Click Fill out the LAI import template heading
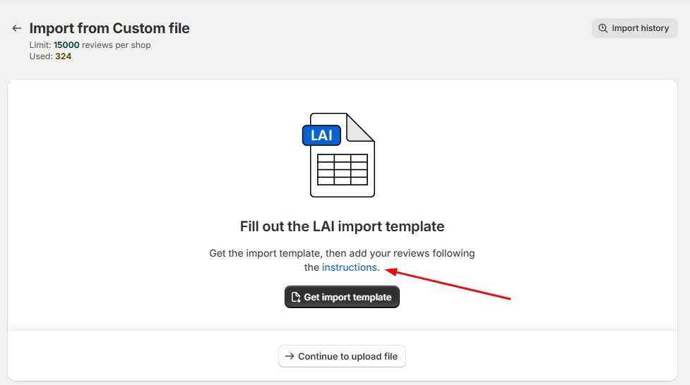This screenshot has width=690, height=385. pos(342,226)
